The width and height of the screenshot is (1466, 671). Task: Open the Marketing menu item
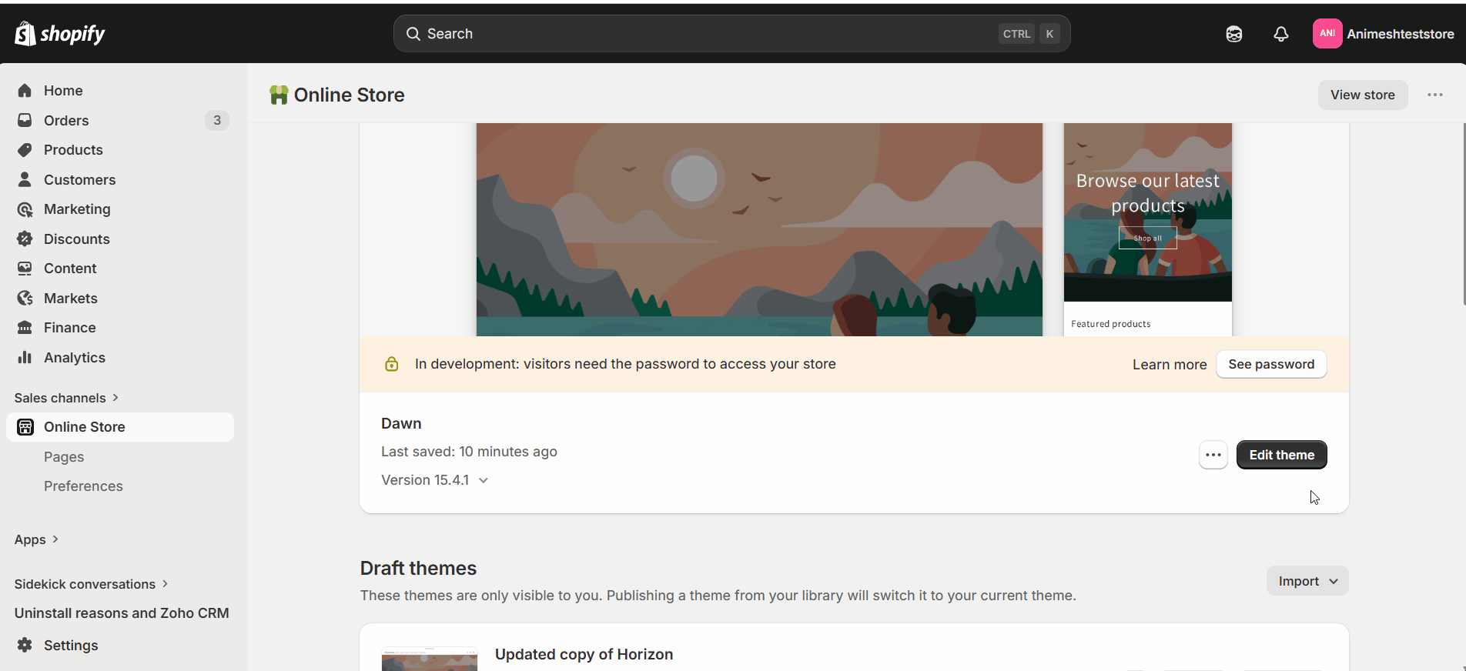pos(120,209)
